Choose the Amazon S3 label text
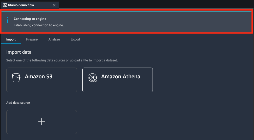Screen dimensions: 254x140 [38, 77]
